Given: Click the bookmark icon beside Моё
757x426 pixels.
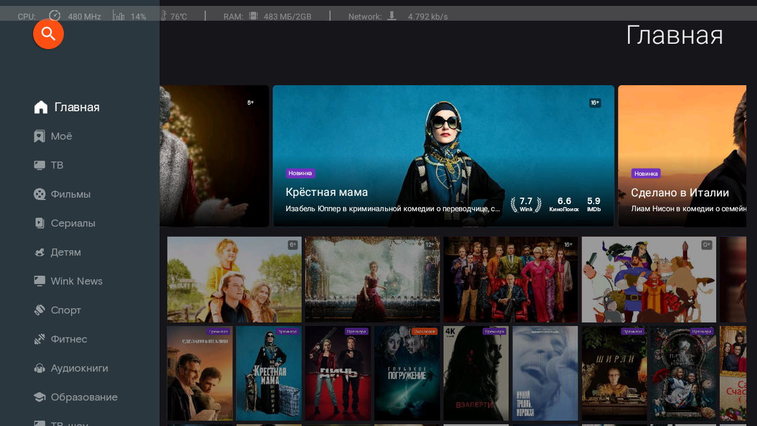Looking at the screenshot, I should [x=40, y=137].
